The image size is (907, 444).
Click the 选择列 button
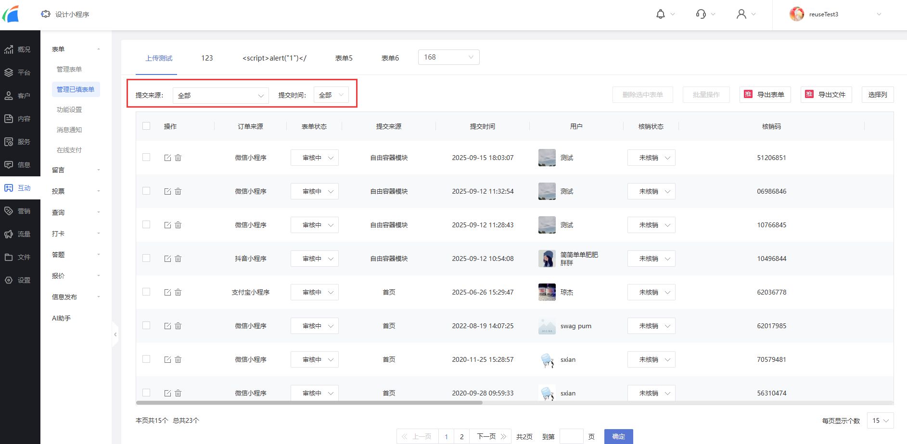[877, 95]
